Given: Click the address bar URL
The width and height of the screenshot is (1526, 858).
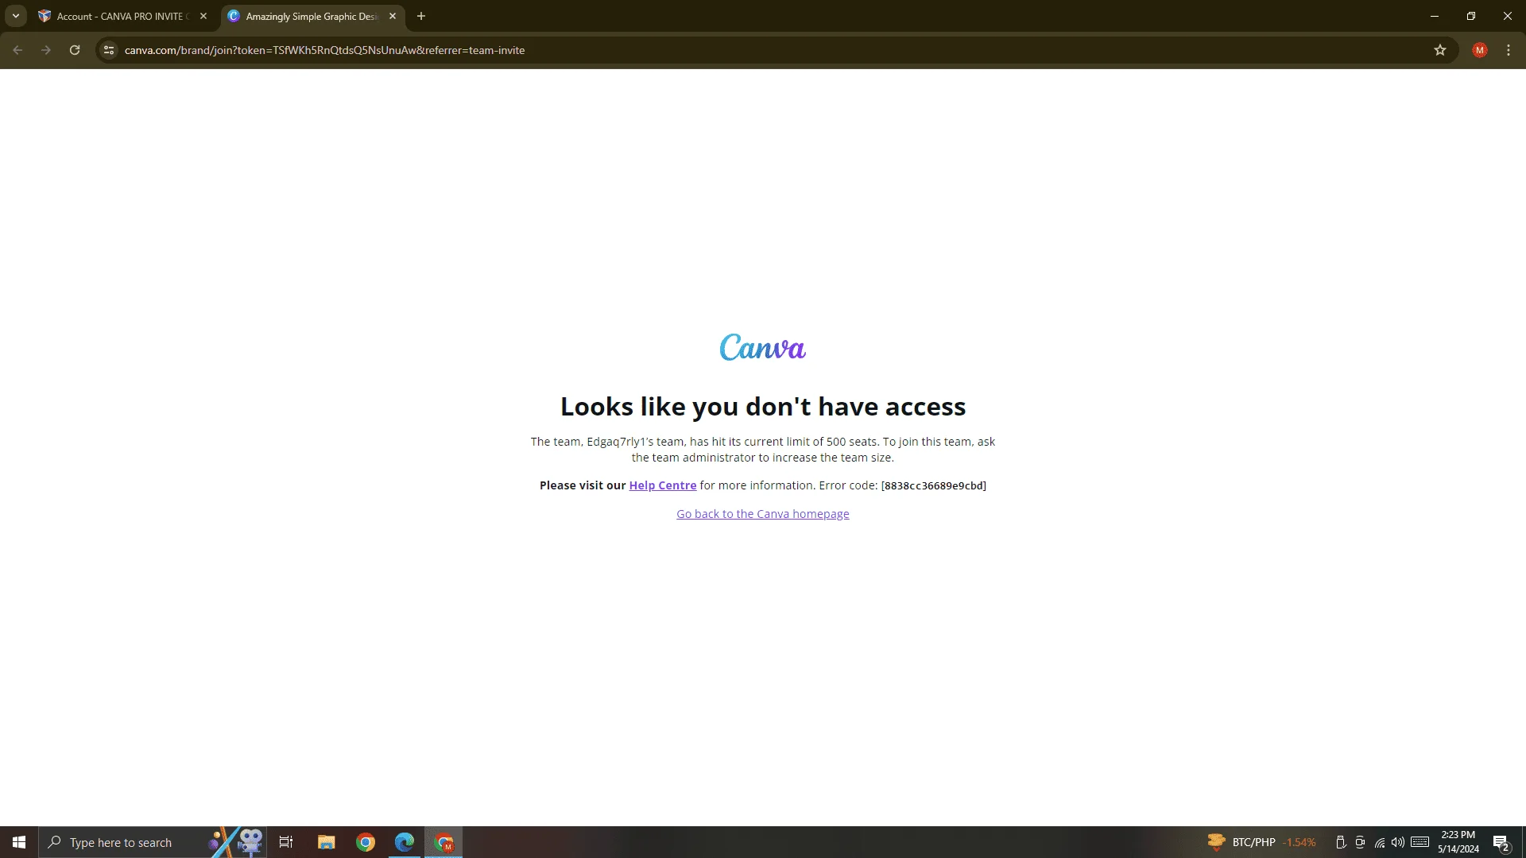Looking at the screenshot, I should [324, 50].
